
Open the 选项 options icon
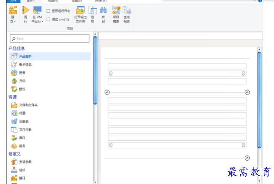click(x=93, y=10)
